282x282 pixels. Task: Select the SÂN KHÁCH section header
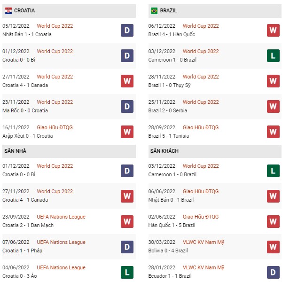164,151
